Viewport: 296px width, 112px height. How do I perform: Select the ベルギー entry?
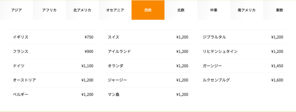[53, 94]
